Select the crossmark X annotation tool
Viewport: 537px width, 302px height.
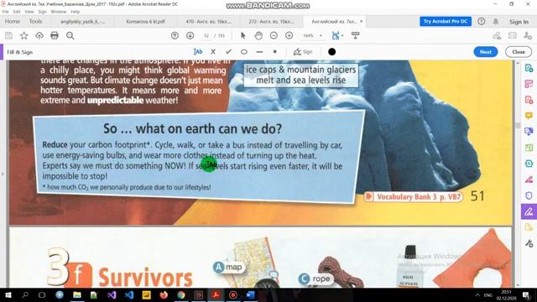click(213, 52)
